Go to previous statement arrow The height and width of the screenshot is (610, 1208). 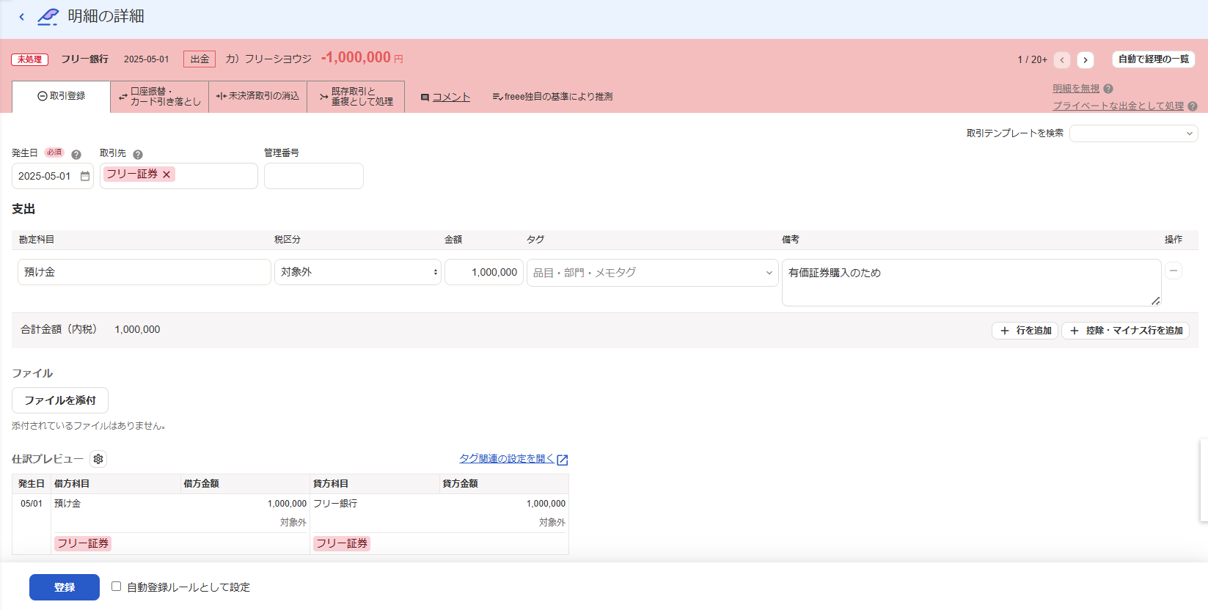(1062, 60)
